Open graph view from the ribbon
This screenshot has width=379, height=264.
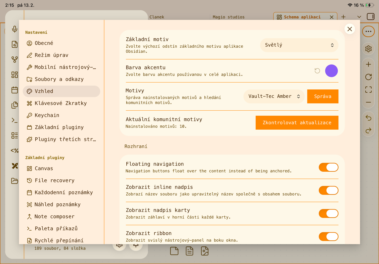15,59
